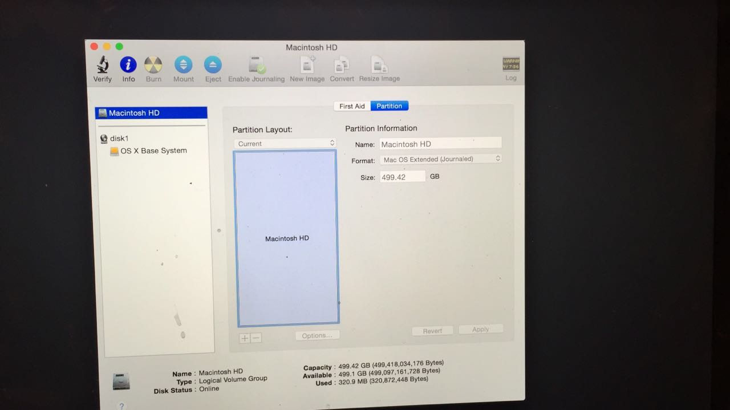
Task: Click the Apply button
Action: [481, 329]
